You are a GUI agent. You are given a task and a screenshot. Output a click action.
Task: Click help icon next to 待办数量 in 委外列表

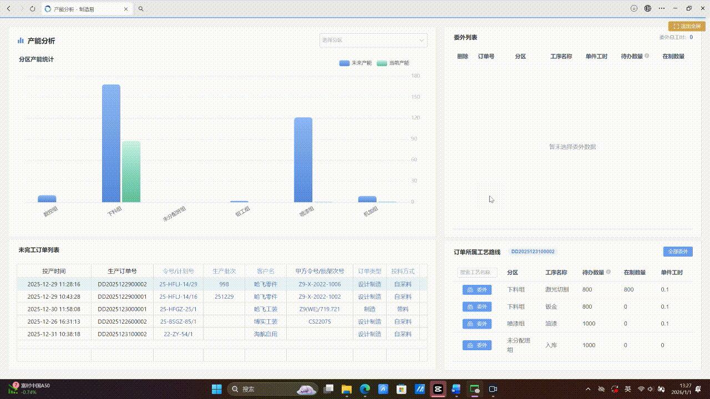pos(647,56)
